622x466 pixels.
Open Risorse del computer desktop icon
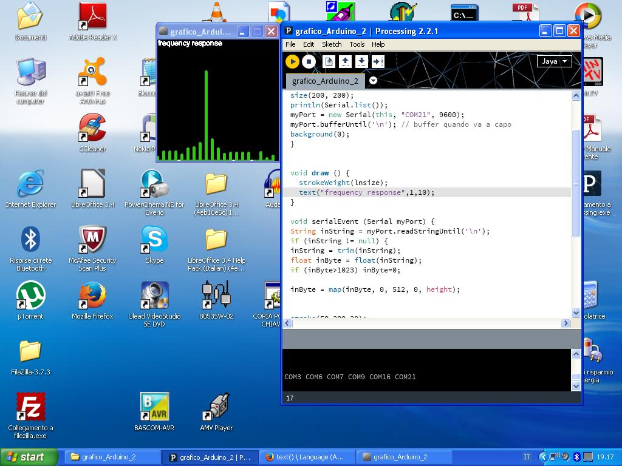(30, 81)
